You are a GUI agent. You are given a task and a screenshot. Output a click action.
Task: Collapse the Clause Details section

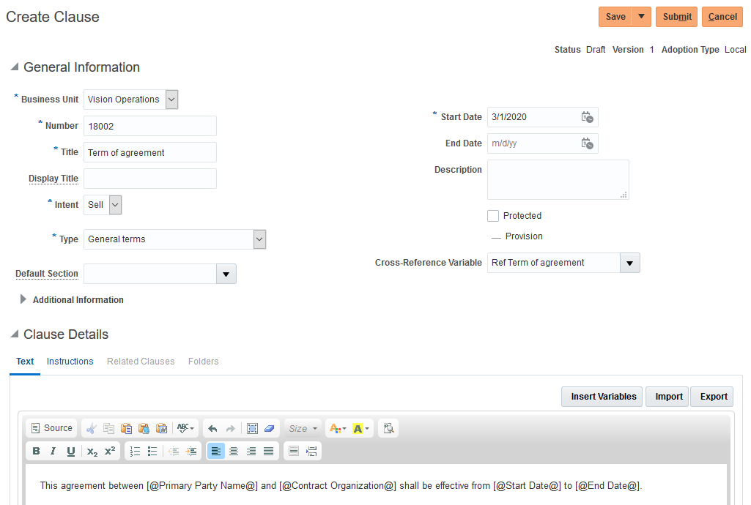[15, 333]
